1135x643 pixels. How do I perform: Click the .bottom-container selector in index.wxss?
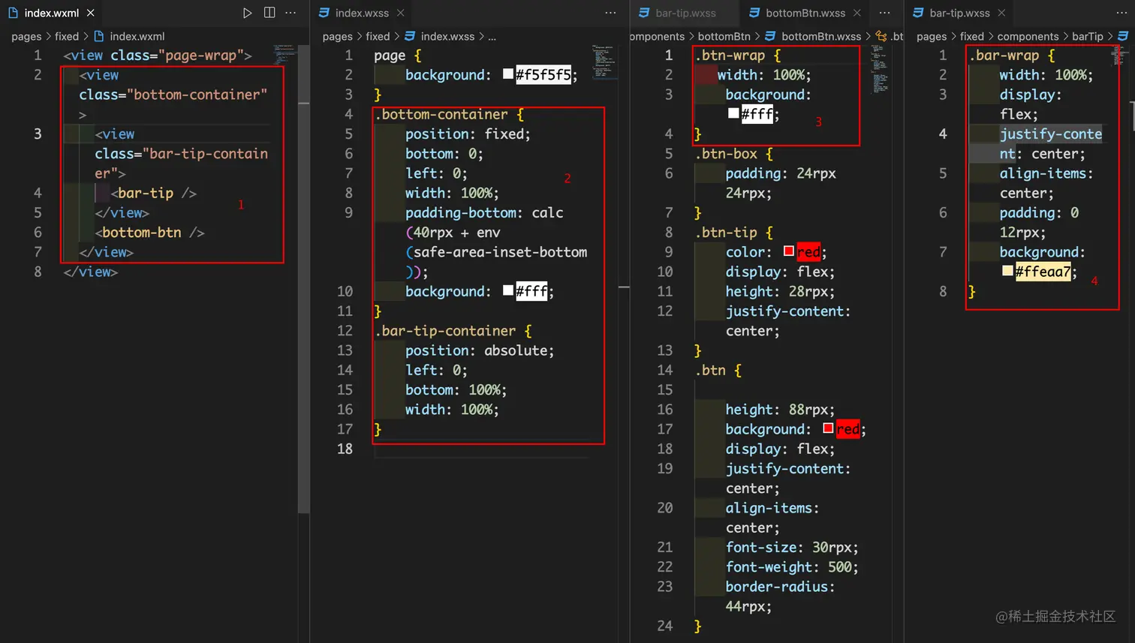tap(441, 114)
